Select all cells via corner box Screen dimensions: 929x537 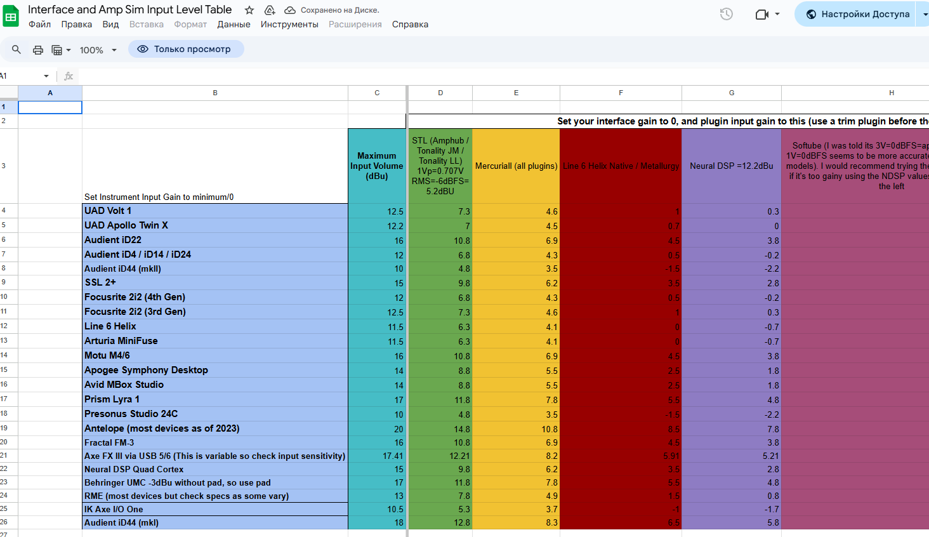(x=9, y=93)
